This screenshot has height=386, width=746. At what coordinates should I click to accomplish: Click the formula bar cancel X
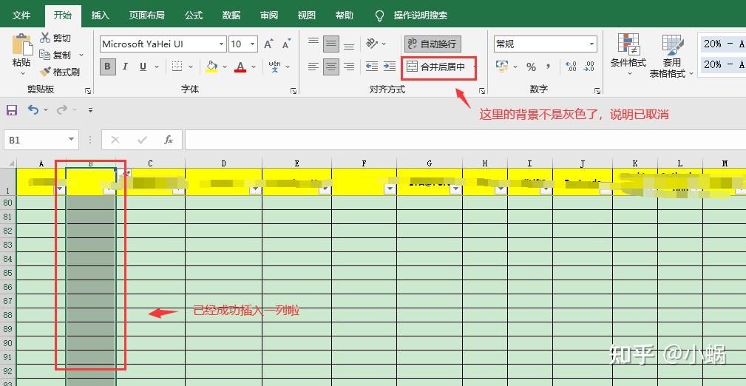[115, 140]
